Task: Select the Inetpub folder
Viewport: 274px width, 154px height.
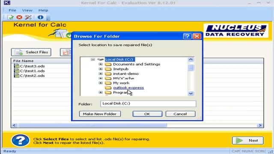Action: coord(121,69)
